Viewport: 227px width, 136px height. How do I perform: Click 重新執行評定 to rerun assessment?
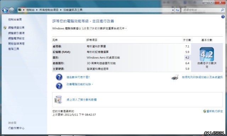click(x=215, y=111)
